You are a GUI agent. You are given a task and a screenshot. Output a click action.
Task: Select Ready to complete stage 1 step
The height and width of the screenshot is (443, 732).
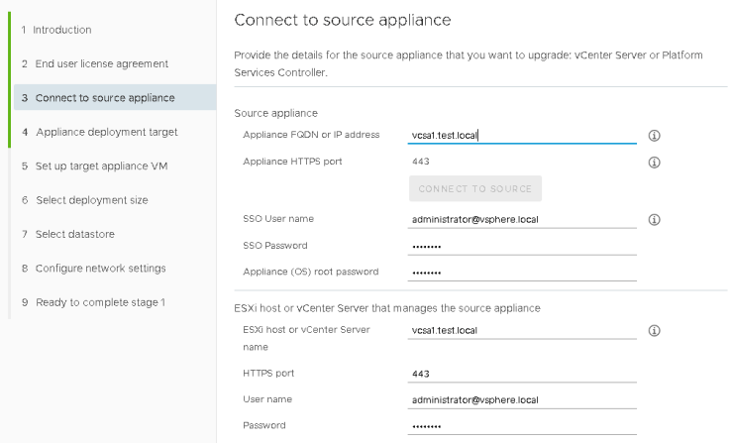tap(100, 302)
